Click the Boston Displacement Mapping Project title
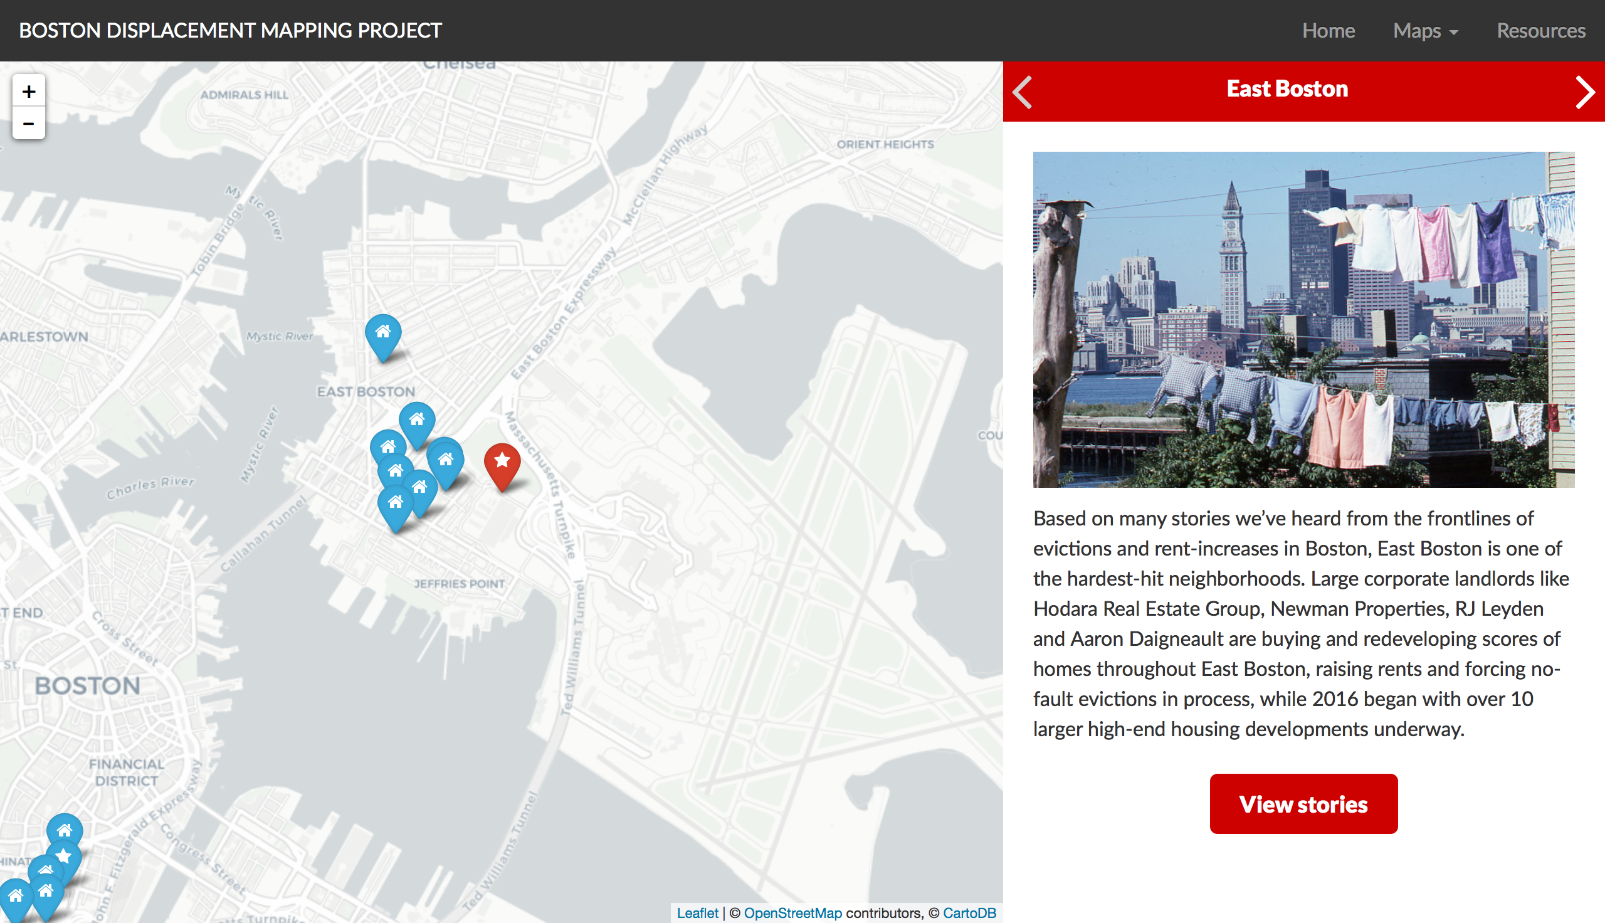1605x923 pixels. 230,31
